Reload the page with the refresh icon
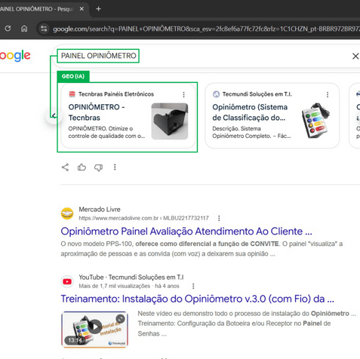Screen dimensions: 360x359 point(8,29)
